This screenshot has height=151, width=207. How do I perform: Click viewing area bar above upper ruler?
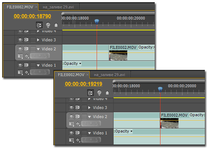tap(108, 13)
